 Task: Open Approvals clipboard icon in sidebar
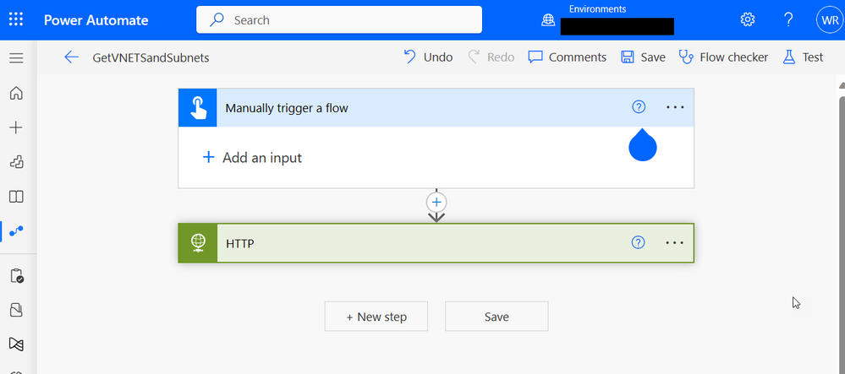pos(16,276)
